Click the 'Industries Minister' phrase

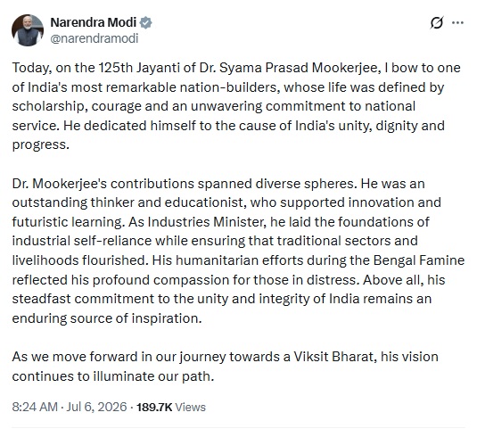(205, 222)
